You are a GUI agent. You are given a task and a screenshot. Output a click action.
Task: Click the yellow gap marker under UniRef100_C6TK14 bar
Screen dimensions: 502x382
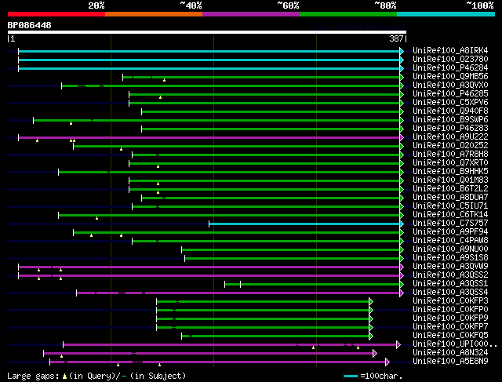[x=96, y=218]
